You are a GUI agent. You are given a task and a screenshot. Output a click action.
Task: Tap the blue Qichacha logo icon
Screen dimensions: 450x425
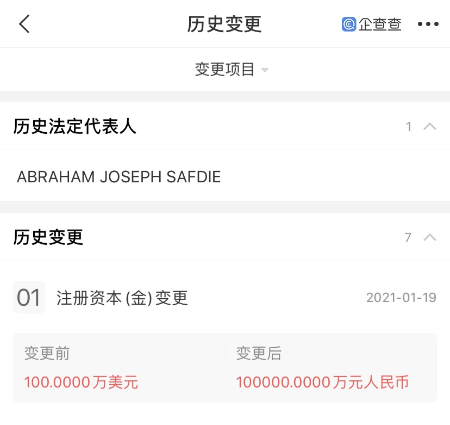[x=349, y=24]
